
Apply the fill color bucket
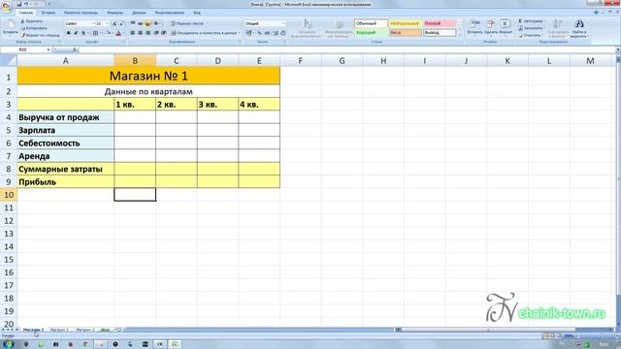pos(108,33)
